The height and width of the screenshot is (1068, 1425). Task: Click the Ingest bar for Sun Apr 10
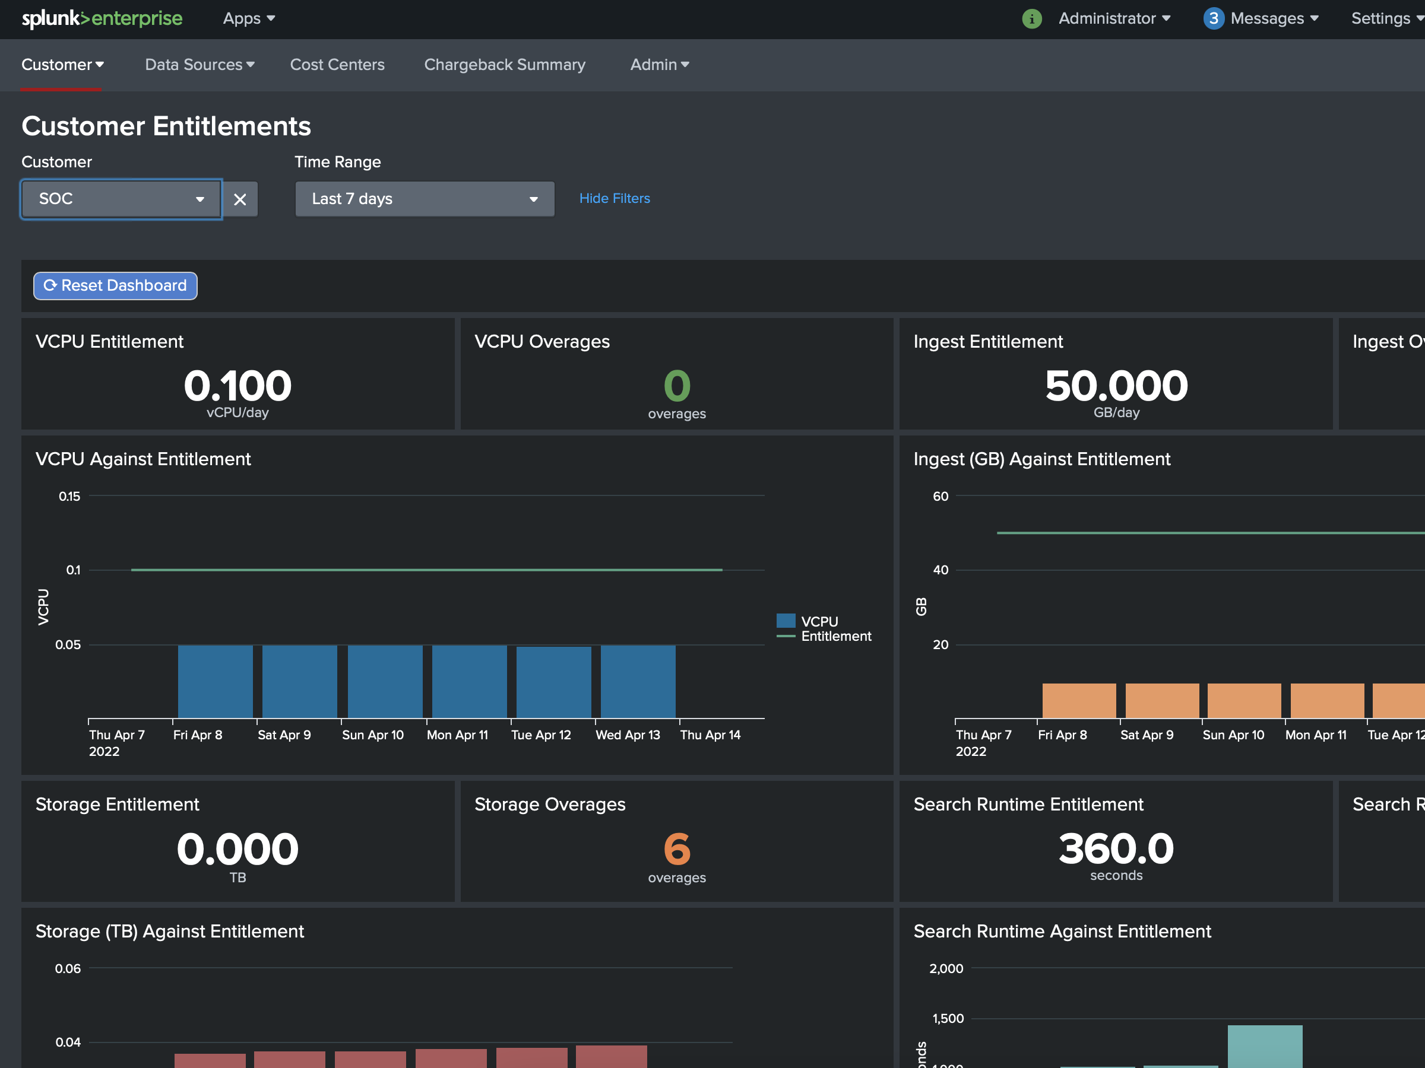1244,701
